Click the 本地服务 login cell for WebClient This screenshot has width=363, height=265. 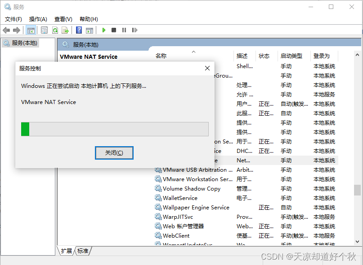[x=324, y=236]
